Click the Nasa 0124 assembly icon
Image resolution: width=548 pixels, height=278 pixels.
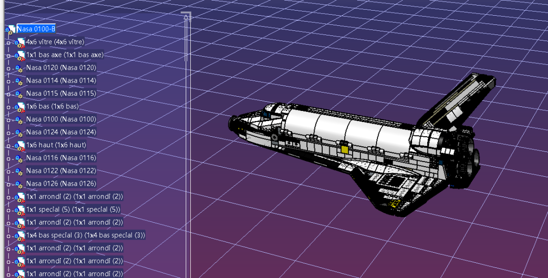pyautogui.click(x=19, y=133)
